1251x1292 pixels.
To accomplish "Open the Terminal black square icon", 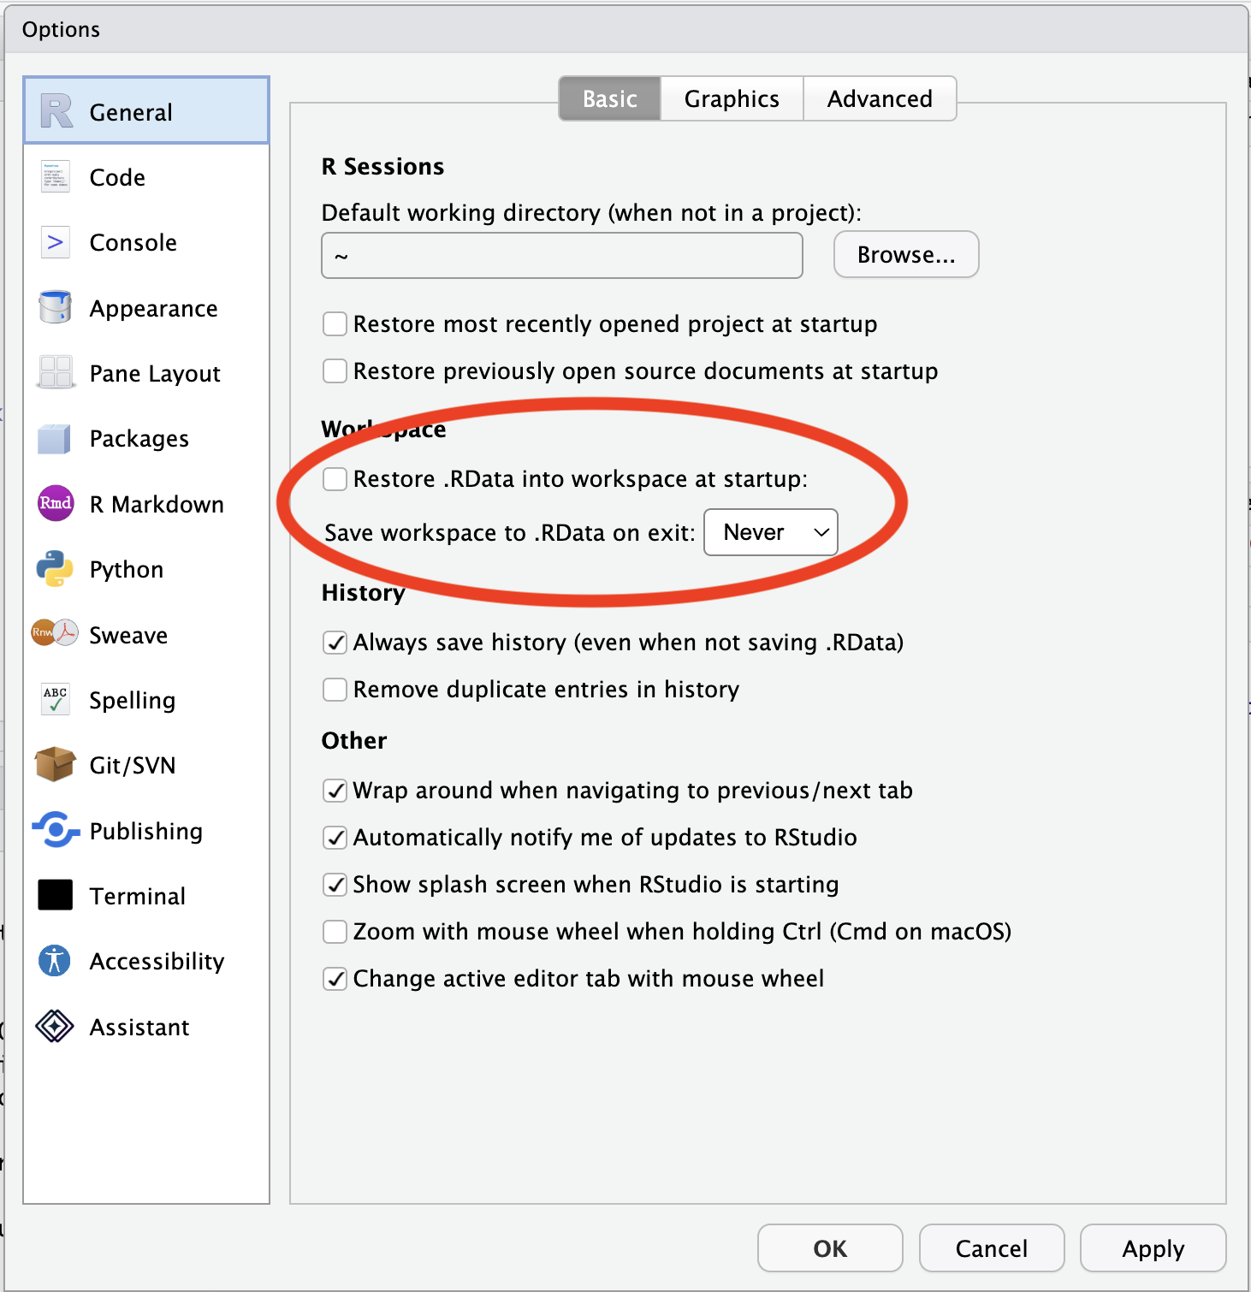I will click(56, 895).
